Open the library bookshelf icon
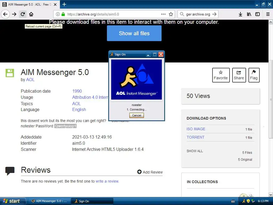Screen dimensions: 273x205 pyautogui.click(x=249, y=14)
